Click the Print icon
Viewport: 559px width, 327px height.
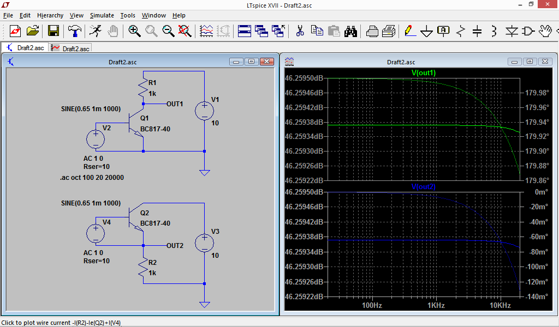point(389,31)
